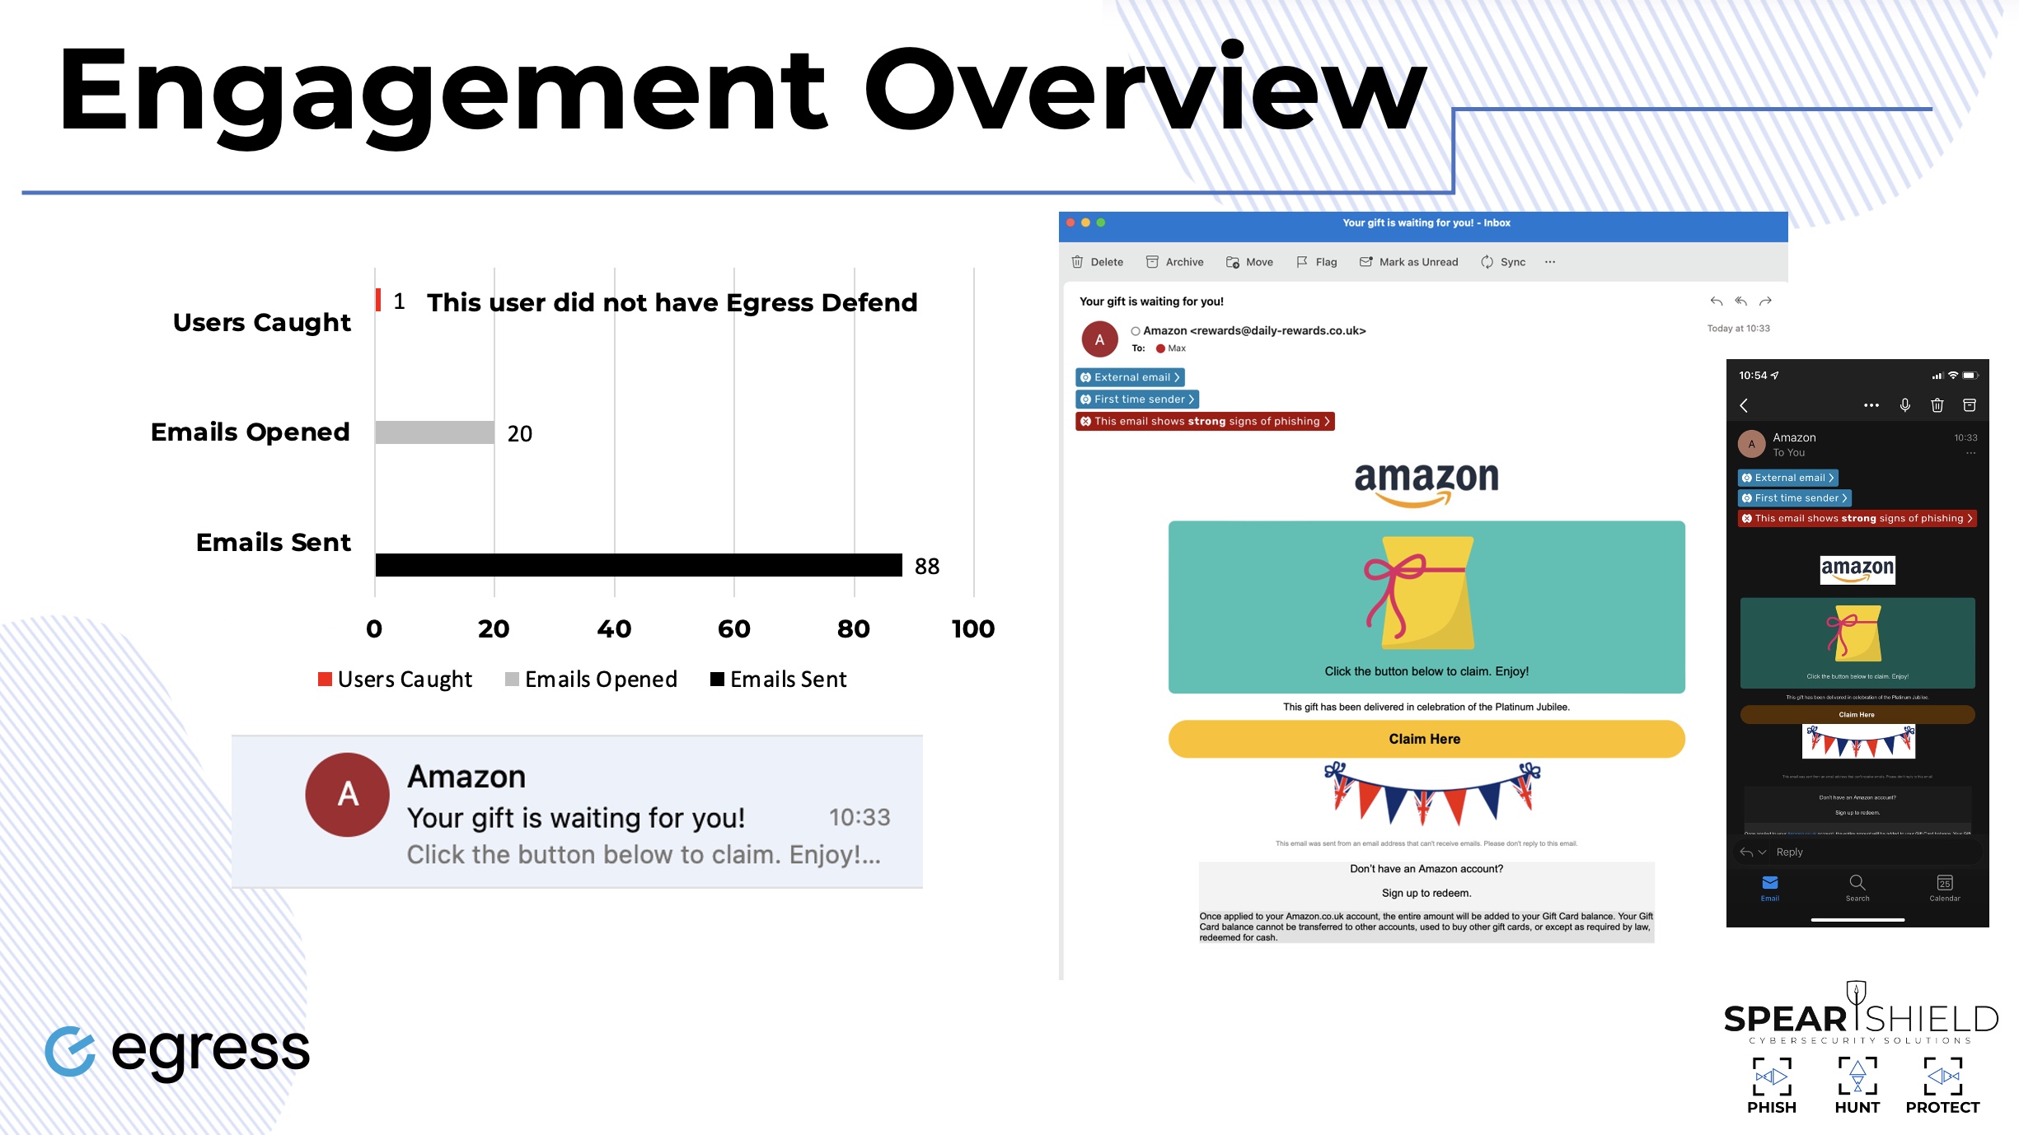Tap the archive icon in phone top bar

coord(1970,405)
